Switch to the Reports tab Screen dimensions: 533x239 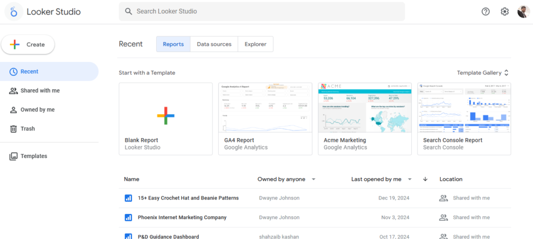pyautogui.click(x=173, y=44)
